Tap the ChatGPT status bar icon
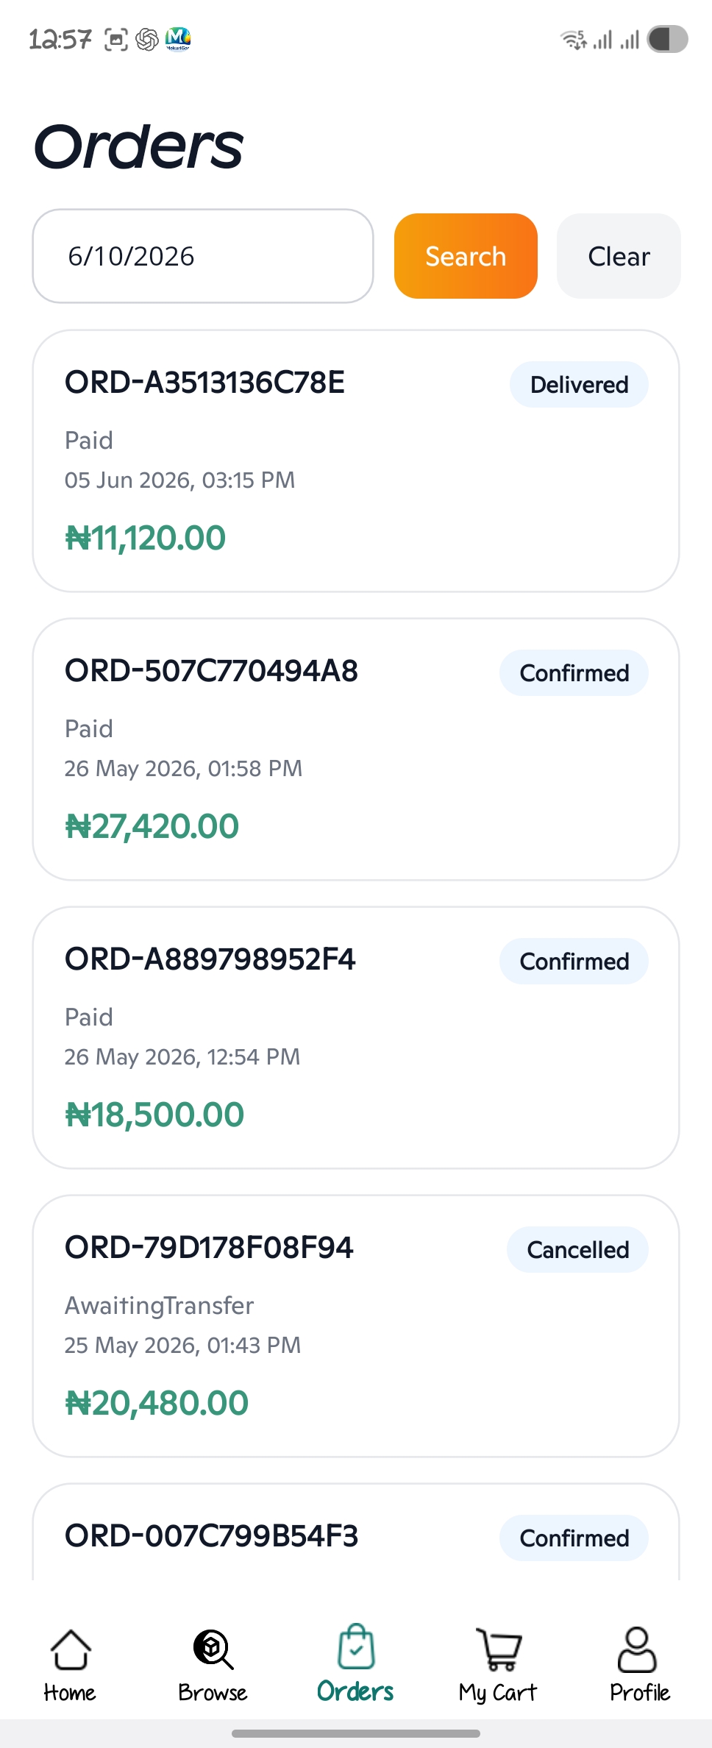 click(147, 39)
